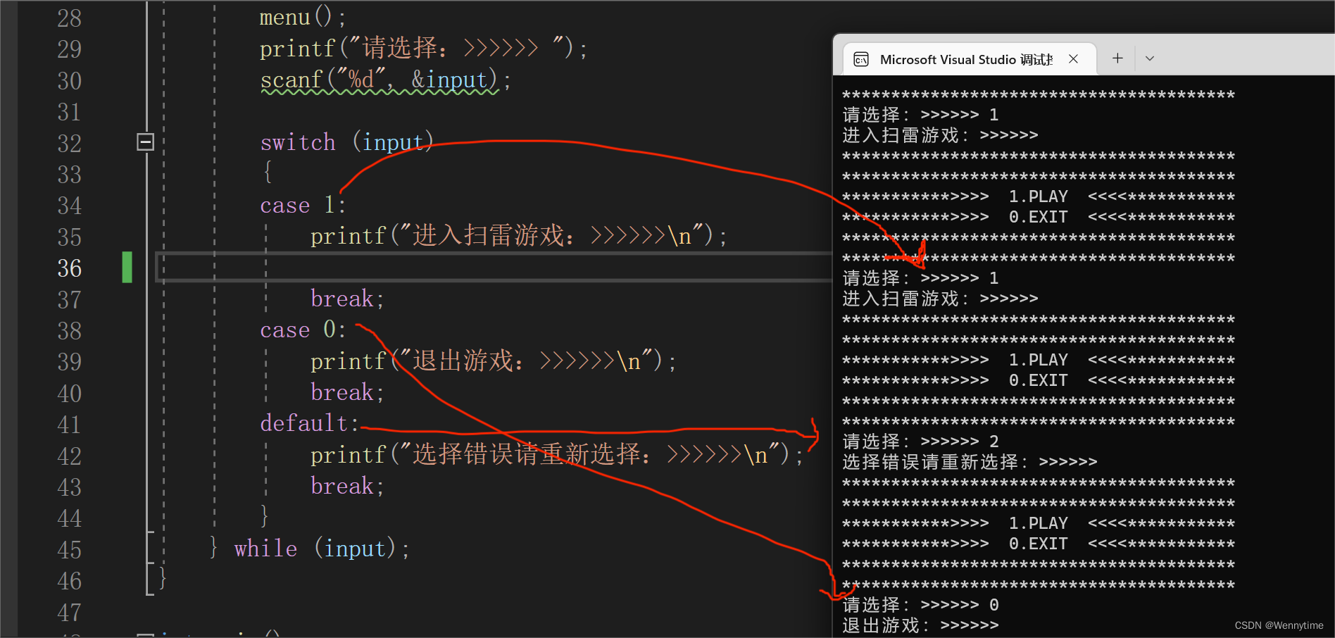Image resolution: width=1335 pixels, height=638 pixels.
Task: Close the Microsoft Visual Studio debug console tab
Action: 1073,59
